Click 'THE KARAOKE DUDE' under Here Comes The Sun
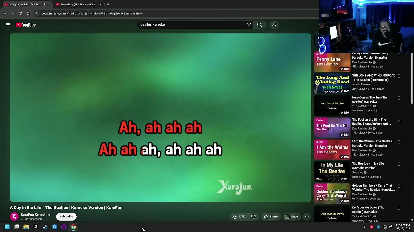The height and width of the screenshot is (232, 414). 364,106
